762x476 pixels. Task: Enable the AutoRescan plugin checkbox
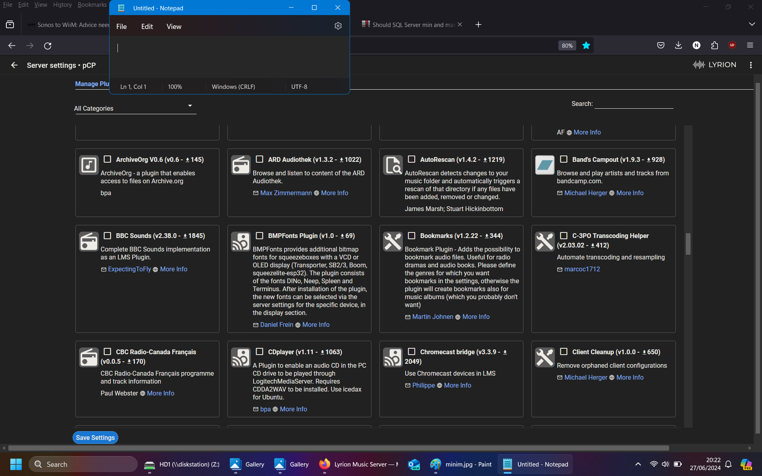coord(412,159)
